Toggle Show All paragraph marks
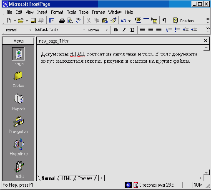This screenshot has height=190, width=211. [164, 20]
